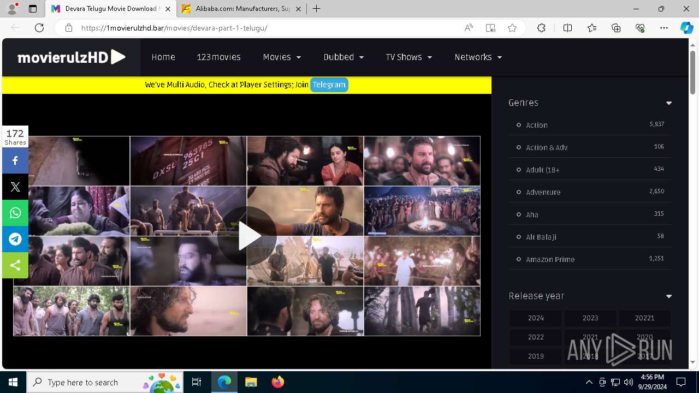Collapse the Genres section arrow
The image size is (699, 393).
tap(669, 103)
